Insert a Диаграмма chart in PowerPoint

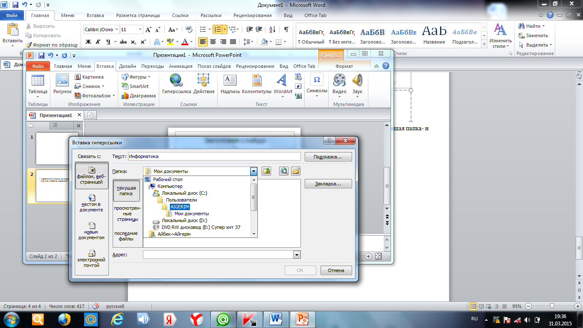tap(139, 96)
